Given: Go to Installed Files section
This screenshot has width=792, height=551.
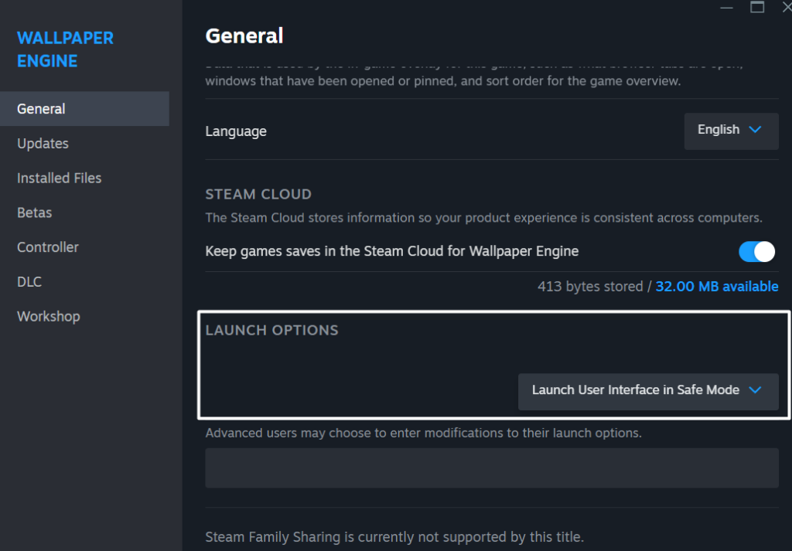Looking at the screenshot, I should 60,179.
